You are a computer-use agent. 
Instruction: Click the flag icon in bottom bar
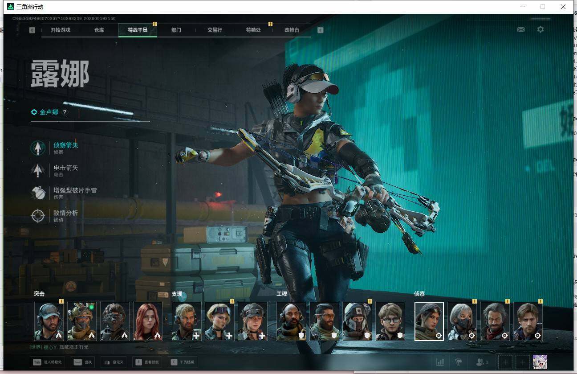point(458,362)
